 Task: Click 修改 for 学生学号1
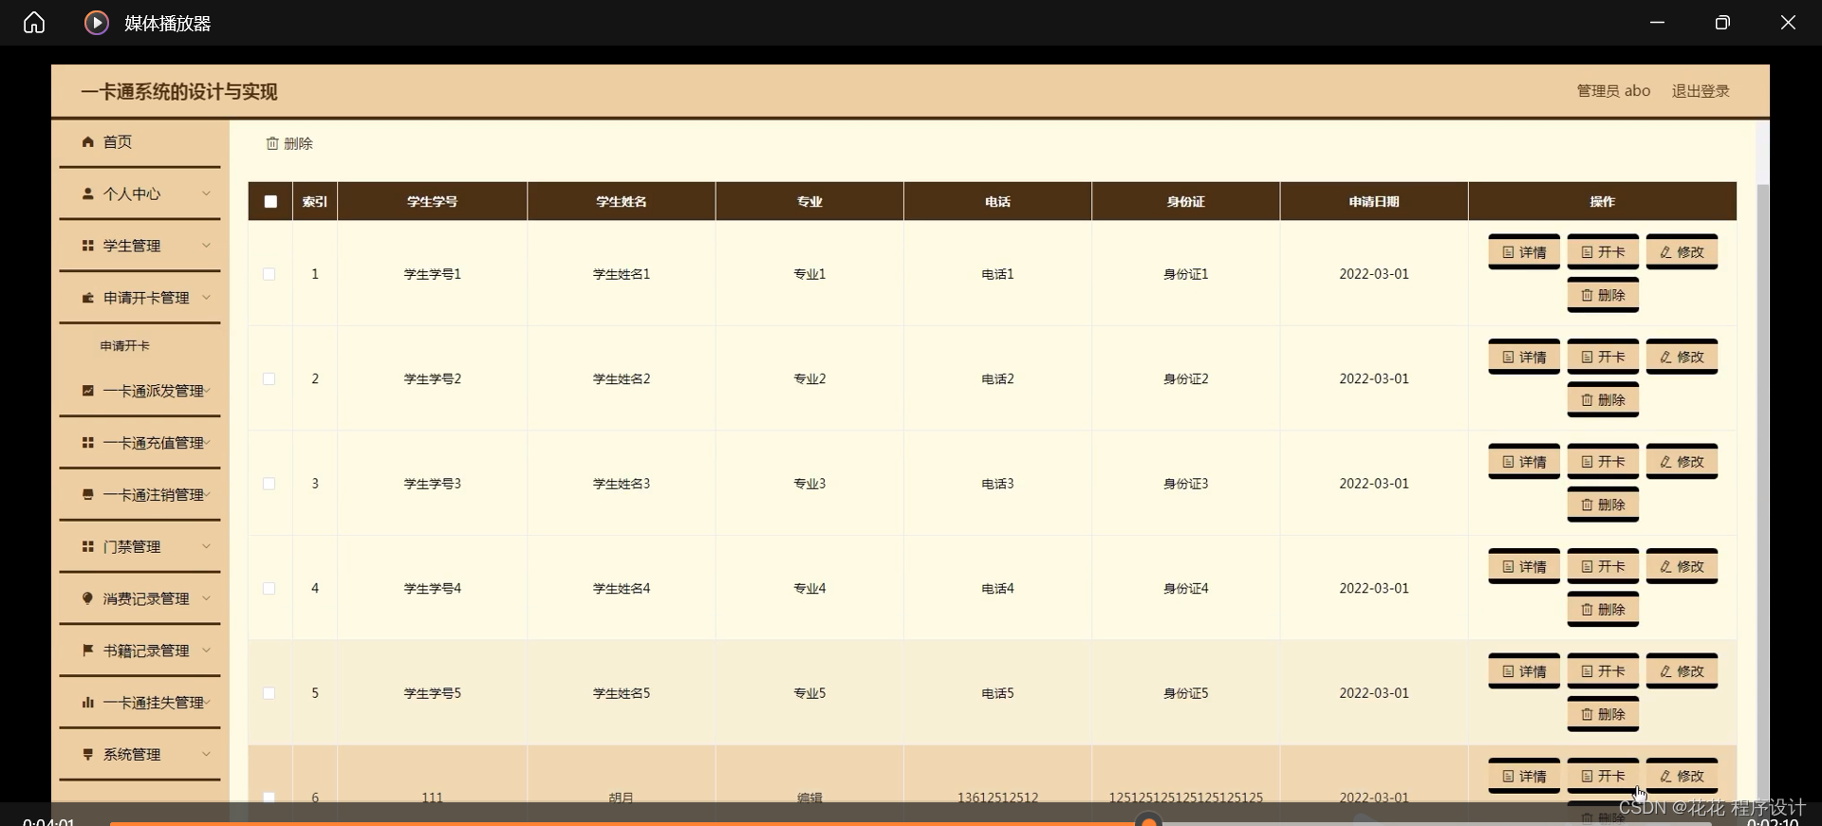click(x=1682, y=252)
